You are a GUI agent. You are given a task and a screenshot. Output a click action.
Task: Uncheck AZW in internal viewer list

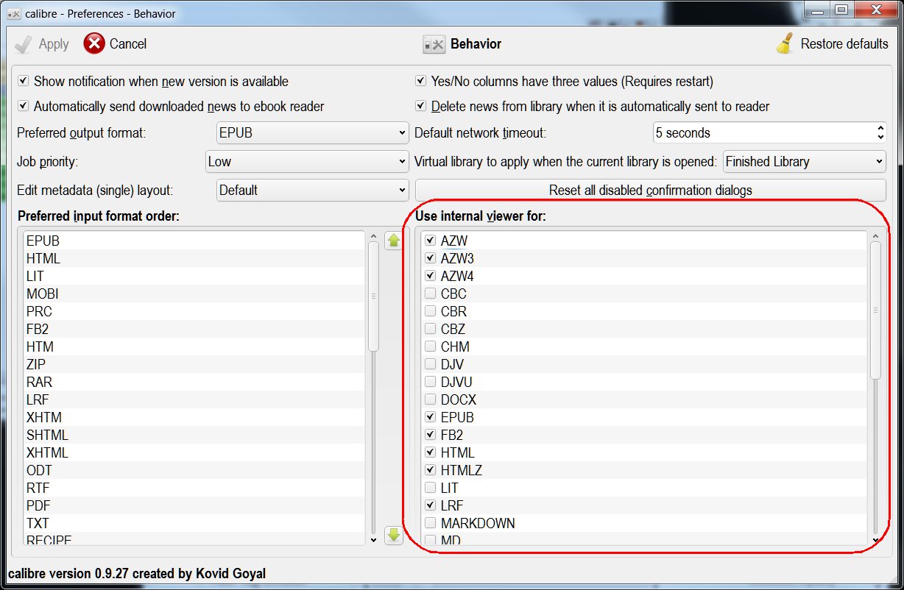coord(431,241)
